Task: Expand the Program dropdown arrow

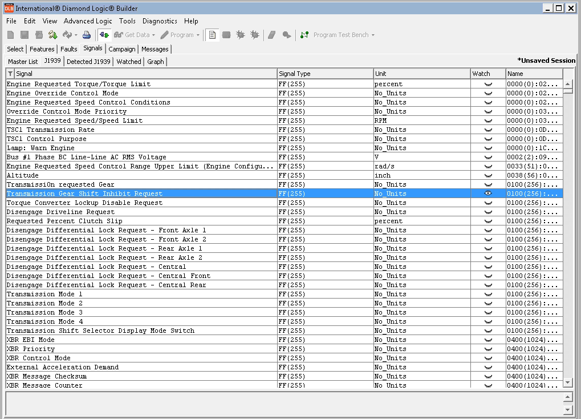Action: (x=198, y=35)
